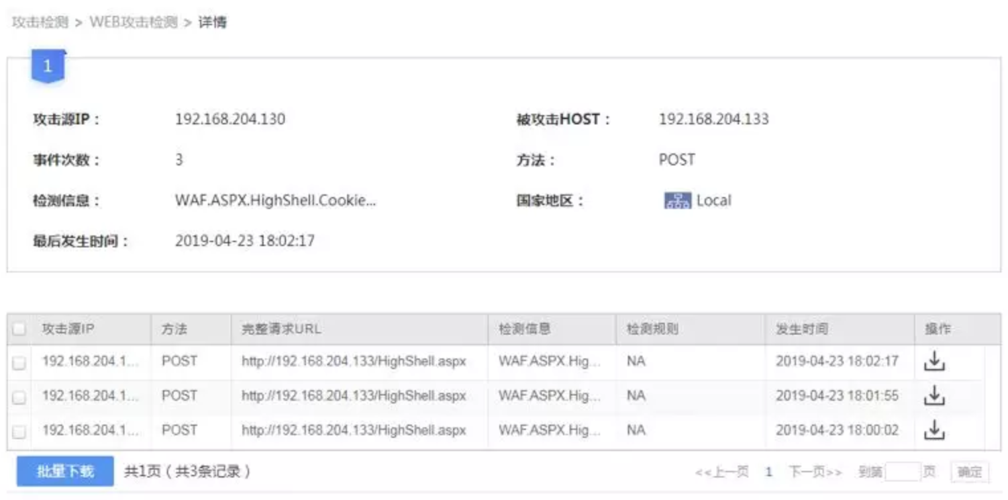Download the 18:00:02 event record
The width and height of the screenshot is (1008, 500).
click(934, 430)
